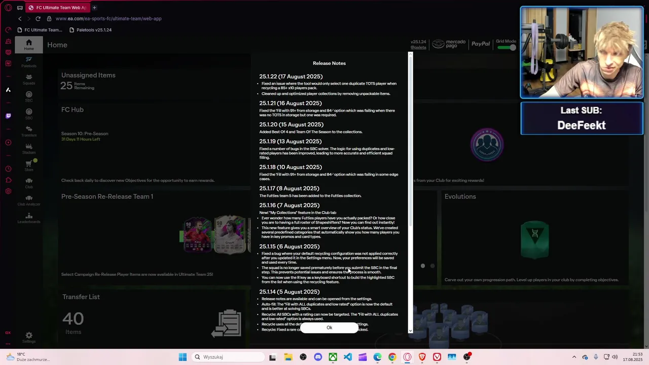Select the second carousel dot indicator

pos(432,266)
